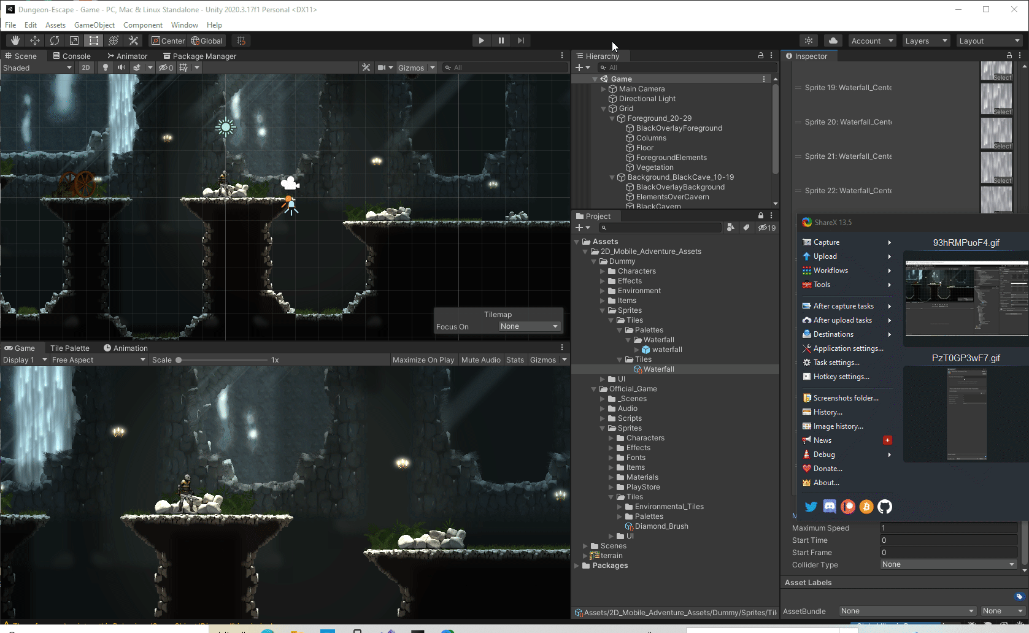Select the Rect tool
The width and height of the screenshot is (1029, 633).
94,40
